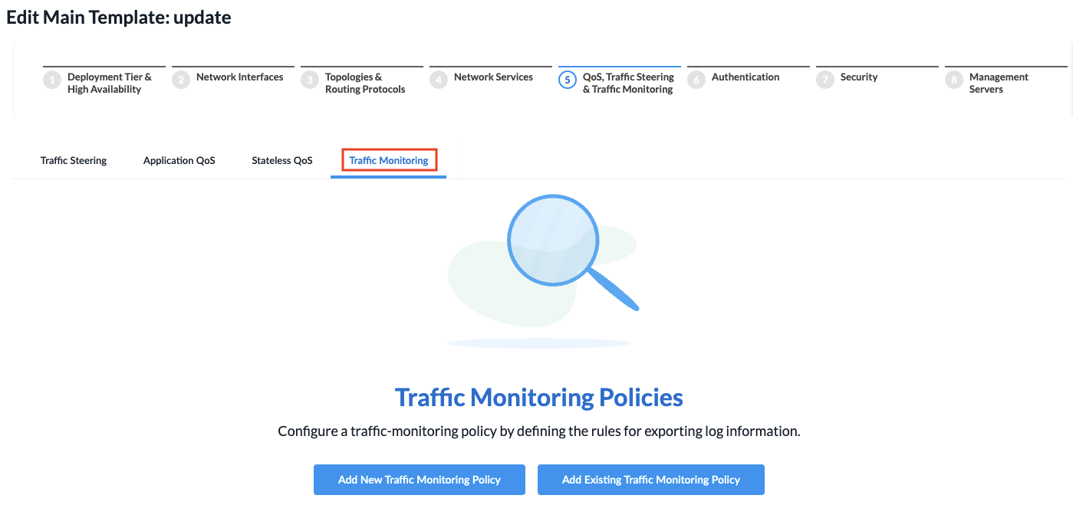Image resolution: width=1073 pixels, height=505 pixels.
Task: Switch to the Traffic Steering sub-tab
Action: pyautogui.click(x=74, y=160)
